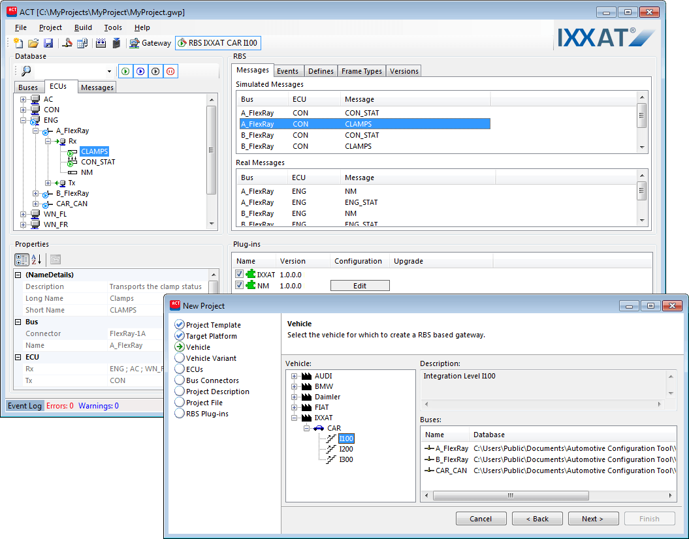
Task: Toggle the black play filter icon
Action: (x=155, y=71)
